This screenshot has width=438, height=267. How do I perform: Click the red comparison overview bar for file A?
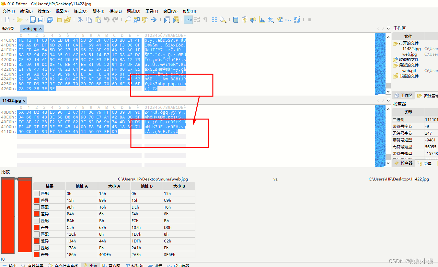tap(8, 215)
